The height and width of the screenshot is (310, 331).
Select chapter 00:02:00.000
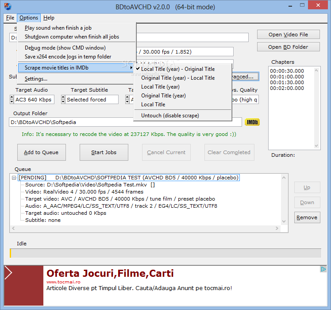tap(287, 88)
